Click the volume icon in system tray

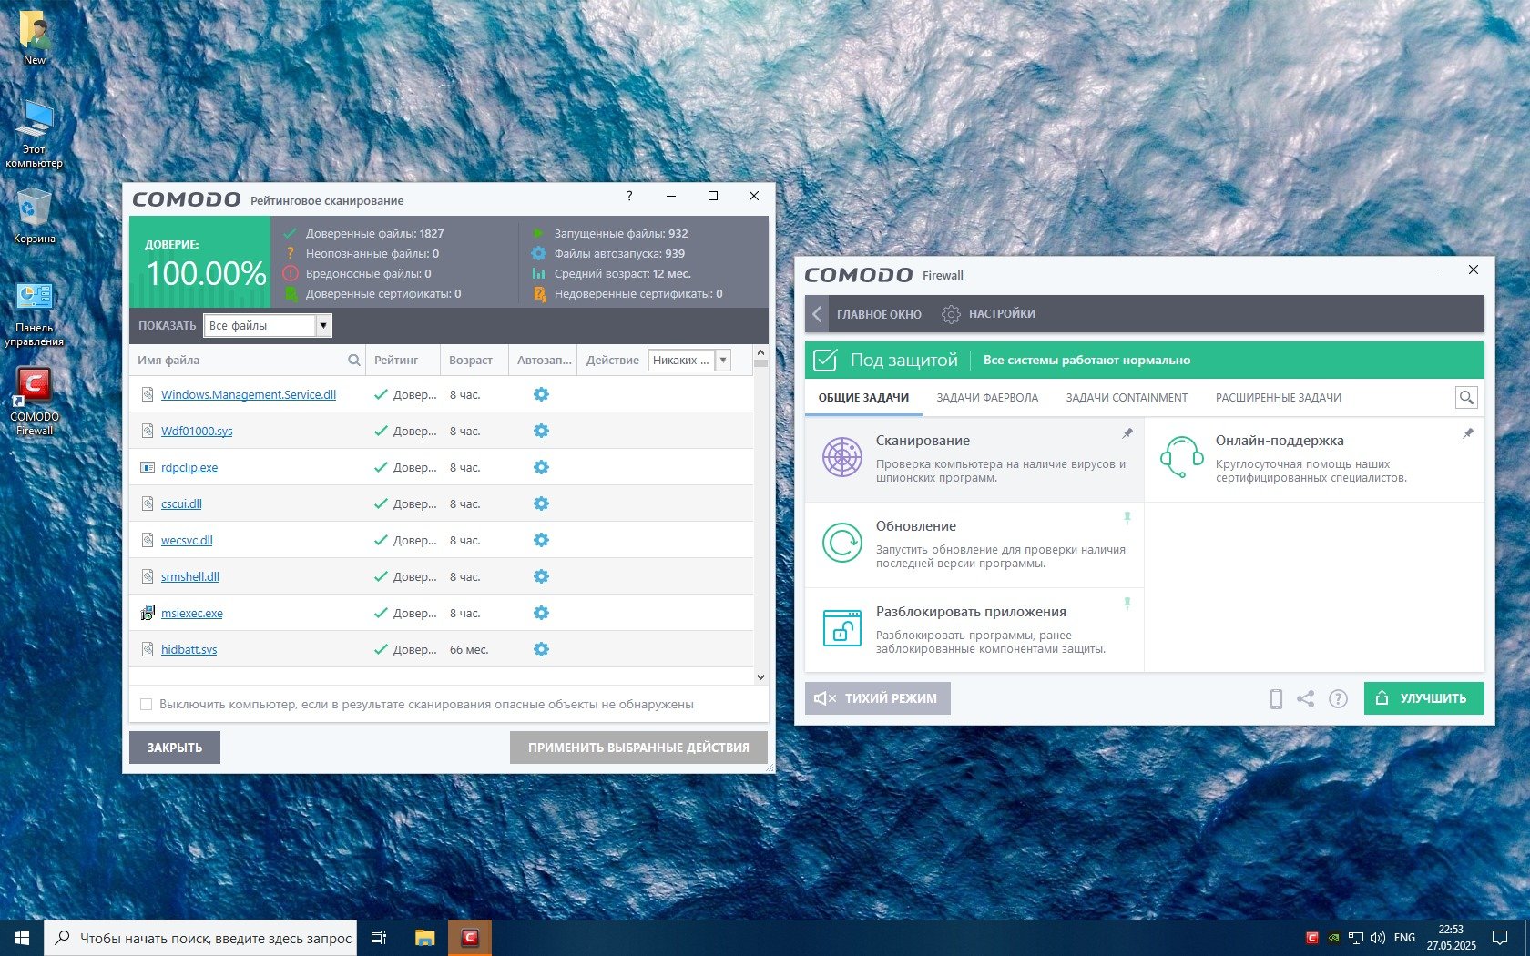(x=1377, y=937)
